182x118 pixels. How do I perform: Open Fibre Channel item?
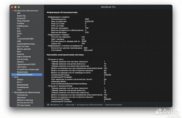(x=23, y=21)
